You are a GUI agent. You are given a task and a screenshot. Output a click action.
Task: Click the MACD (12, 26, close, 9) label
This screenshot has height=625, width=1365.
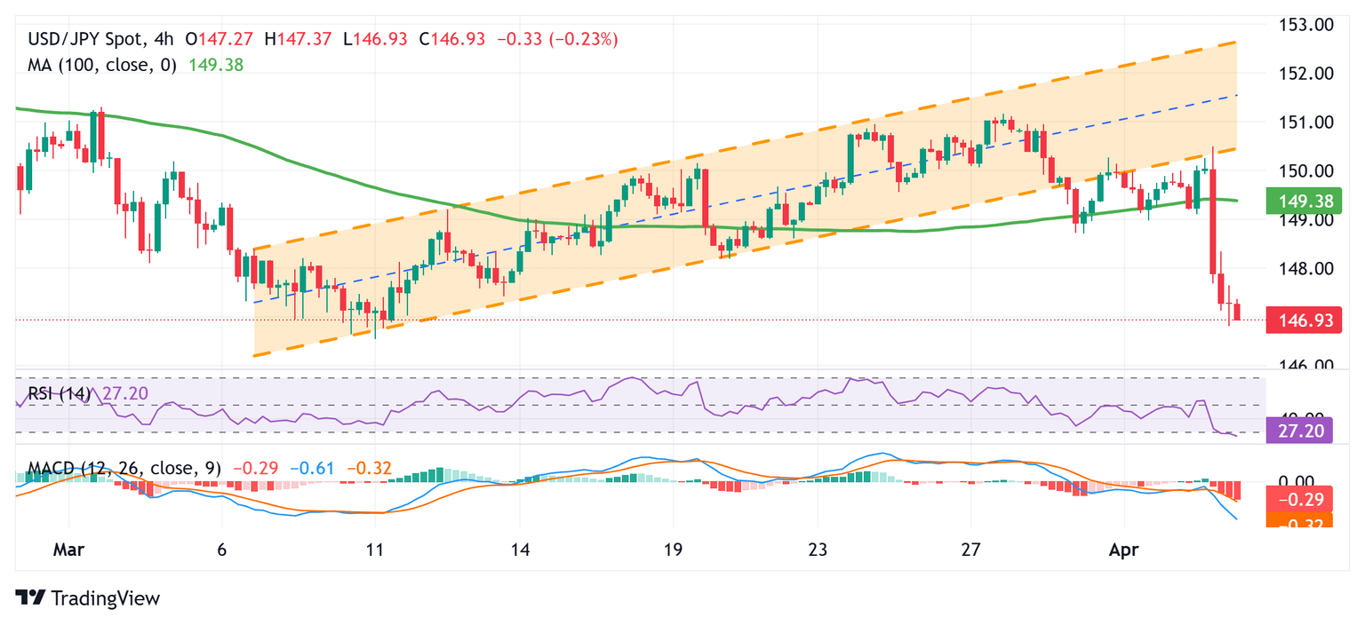pos(126,468)
